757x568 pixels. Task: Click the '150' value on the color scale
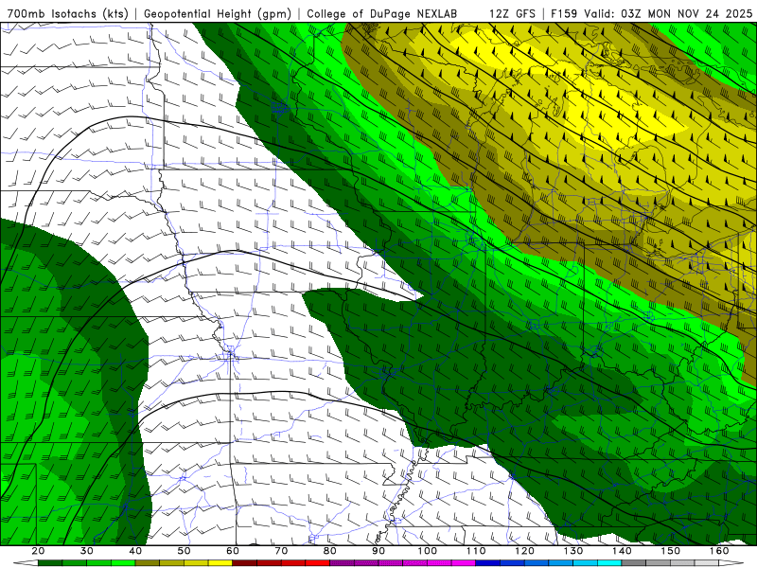point(671,551)
